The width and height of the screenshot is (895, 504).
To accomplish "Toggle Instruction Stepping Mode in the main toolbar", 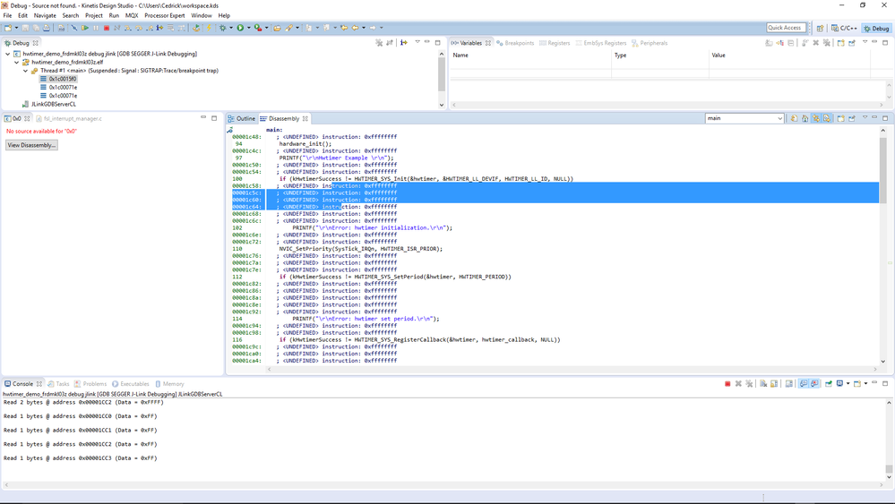I will point(159,28).
